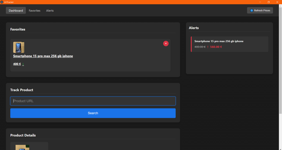This screenshot has height=150, width=282.
Task: Restore down the UrlTracker window
Action: tap(269, 2)
